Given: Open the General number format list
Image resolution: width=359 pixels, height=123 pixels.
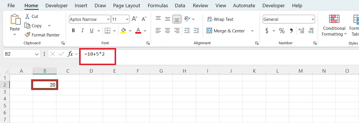Looking at the screenshot, I should 313,19.
